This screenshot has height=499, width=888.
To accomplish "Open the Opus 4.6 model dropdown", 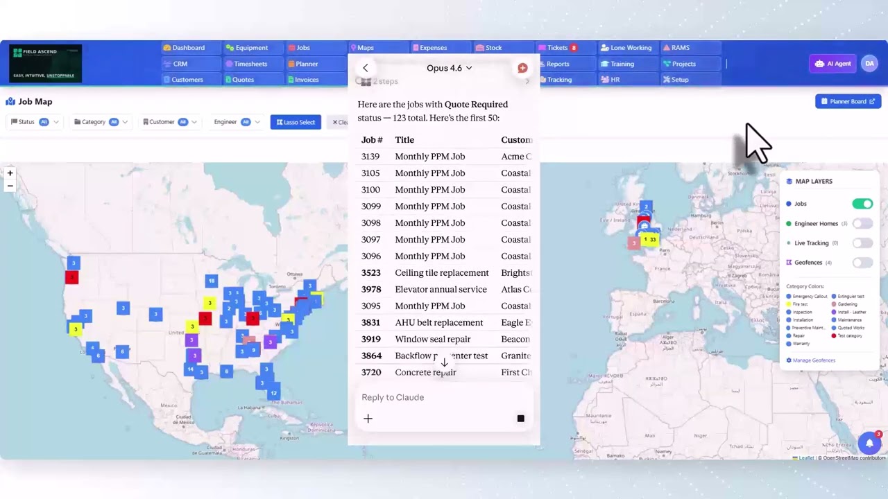I will click(449, 68).
